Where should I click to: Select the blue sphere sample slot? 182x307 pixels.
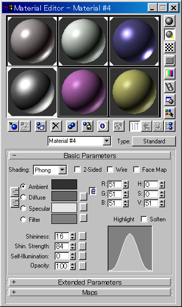[134, 41]
